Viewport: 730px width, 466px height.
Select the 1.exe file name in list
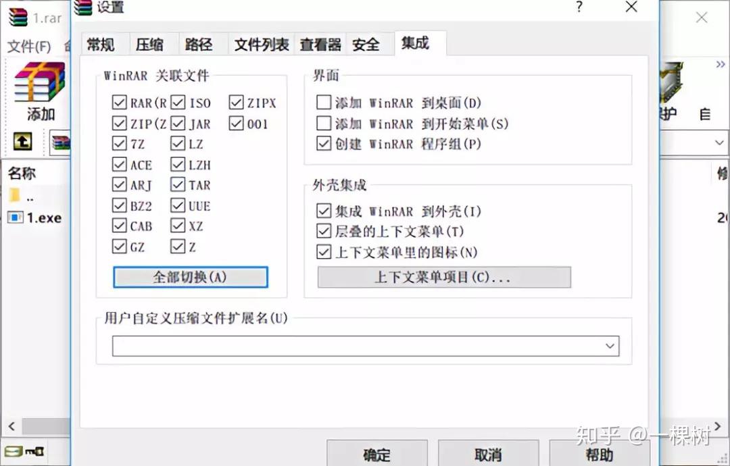[x=44, y=217]
